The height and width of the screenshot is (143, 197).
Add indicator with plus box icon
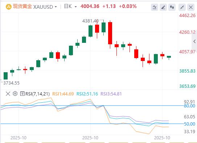click(x=22, y=94)
